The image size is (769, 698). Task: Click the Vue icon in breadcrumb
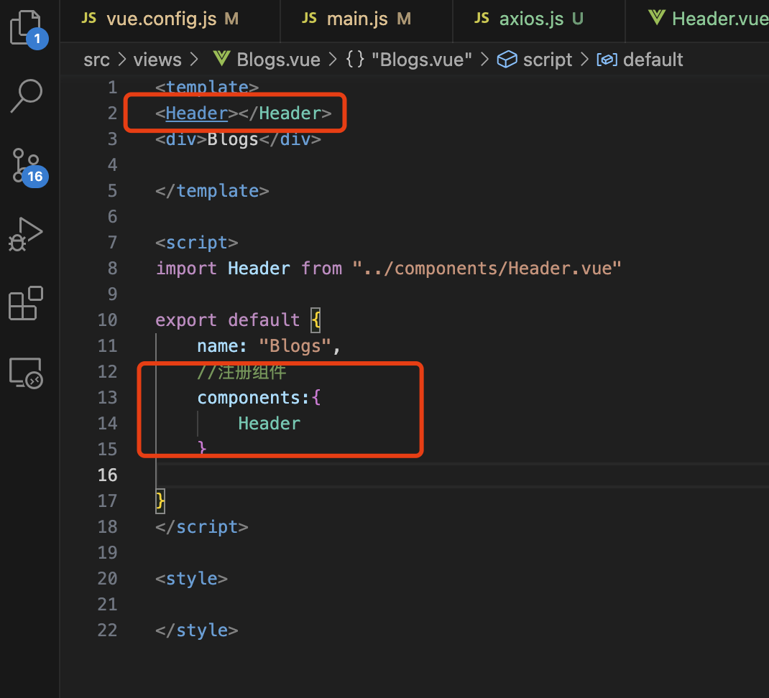[221, 60]
